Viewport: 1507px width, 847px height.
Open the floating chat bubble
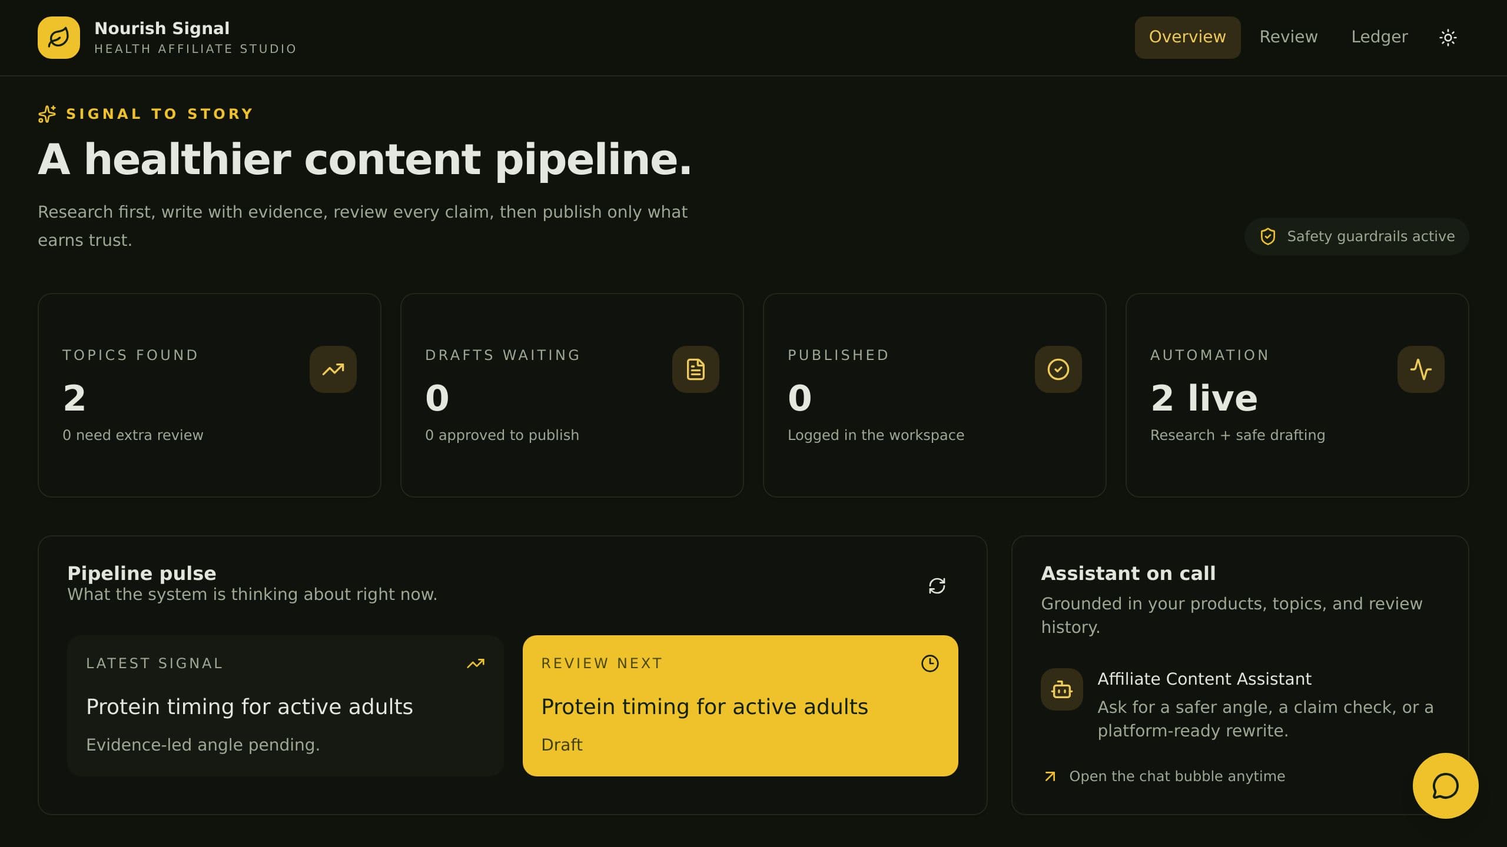pyautogui.click(x=1446, y=786)
